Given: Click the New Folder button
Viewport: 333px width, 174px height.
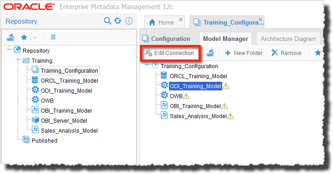Looking at the screenshot, I should tap(244, 53).
